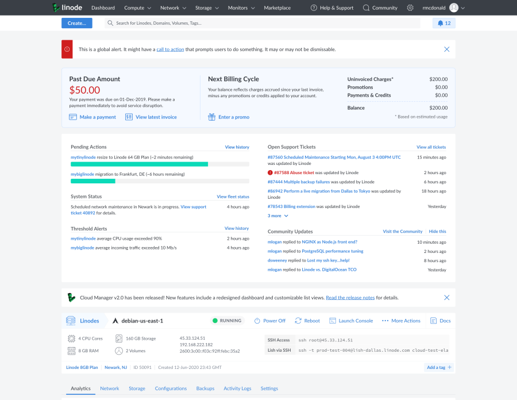Expand the Monitors menu
Image resolution: width=517 pixels, height=400 pixels.
(x=241, y=7)
